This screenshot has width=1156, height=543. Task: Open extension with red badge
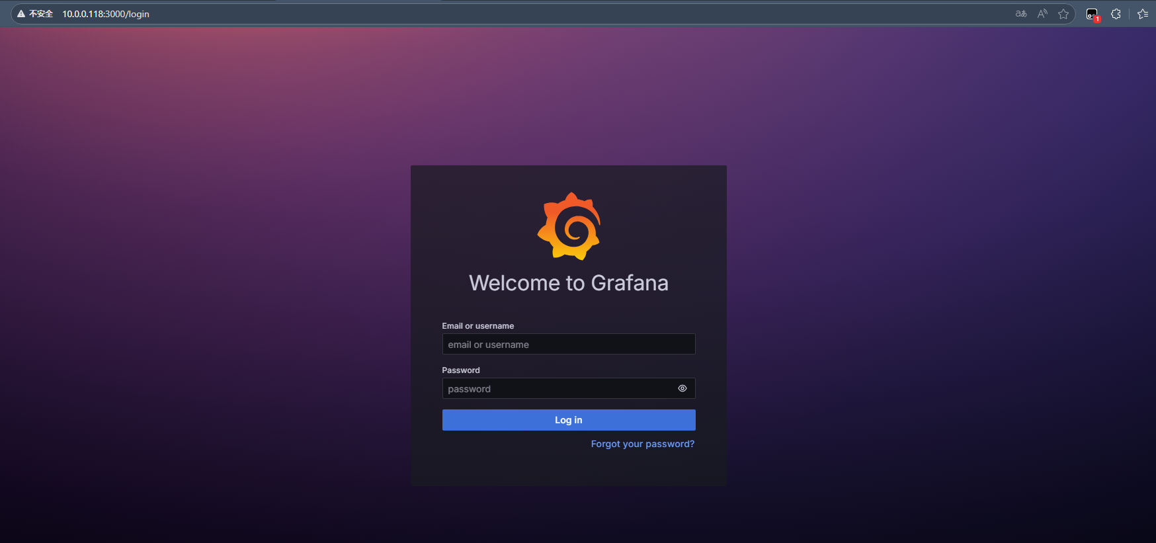pos(1093,15)
